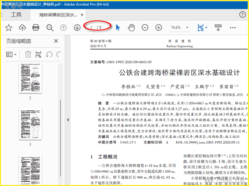Screen dimensions: 249x186
Task: Switch to the 工具 tab
Action: coord(16,15)
